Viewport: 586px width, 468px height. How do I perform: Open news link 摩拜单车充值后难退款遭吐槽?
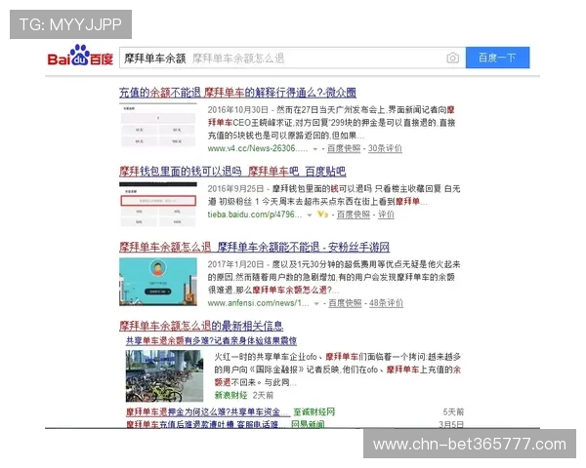click(x=206, y=424)
